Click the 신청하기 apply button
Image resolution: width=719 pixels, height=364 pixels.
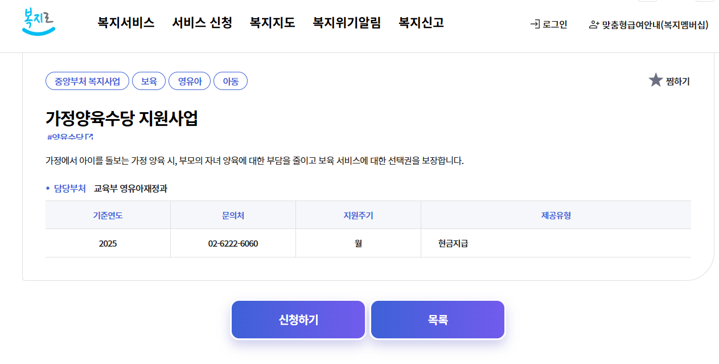click(298, 319)
